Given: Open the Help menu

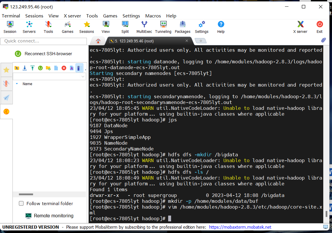Looking at the screenshot, I should pos(171,16).
